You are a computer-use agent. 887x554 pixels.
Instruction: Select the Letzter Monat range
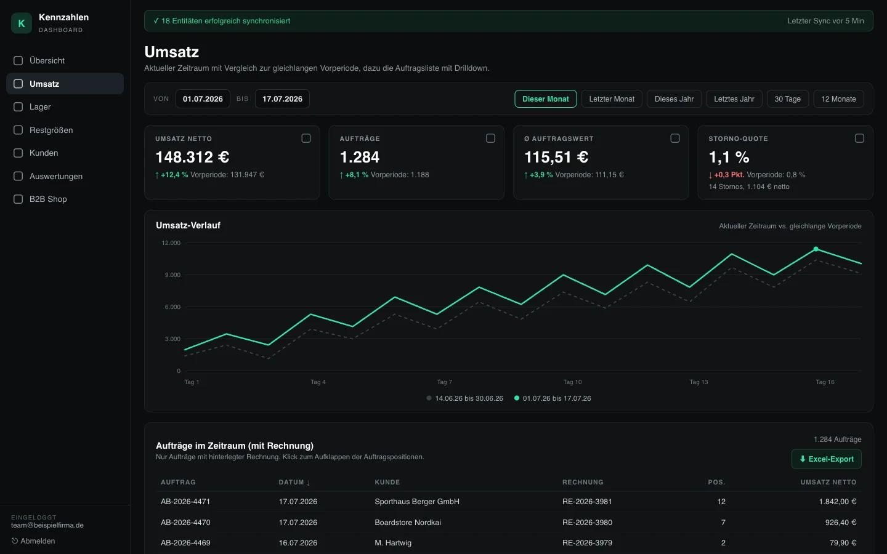pos(612,99)
